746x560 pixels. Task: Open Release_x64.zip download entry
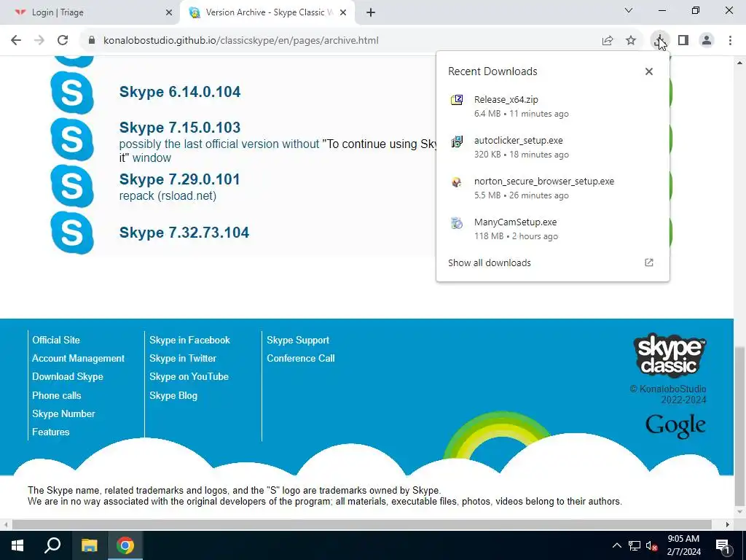pyautogui.click(x=552, y=106)
